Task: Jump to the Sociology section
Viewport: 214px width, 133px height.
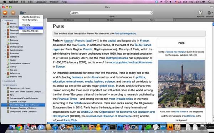Action: point(14,43)
